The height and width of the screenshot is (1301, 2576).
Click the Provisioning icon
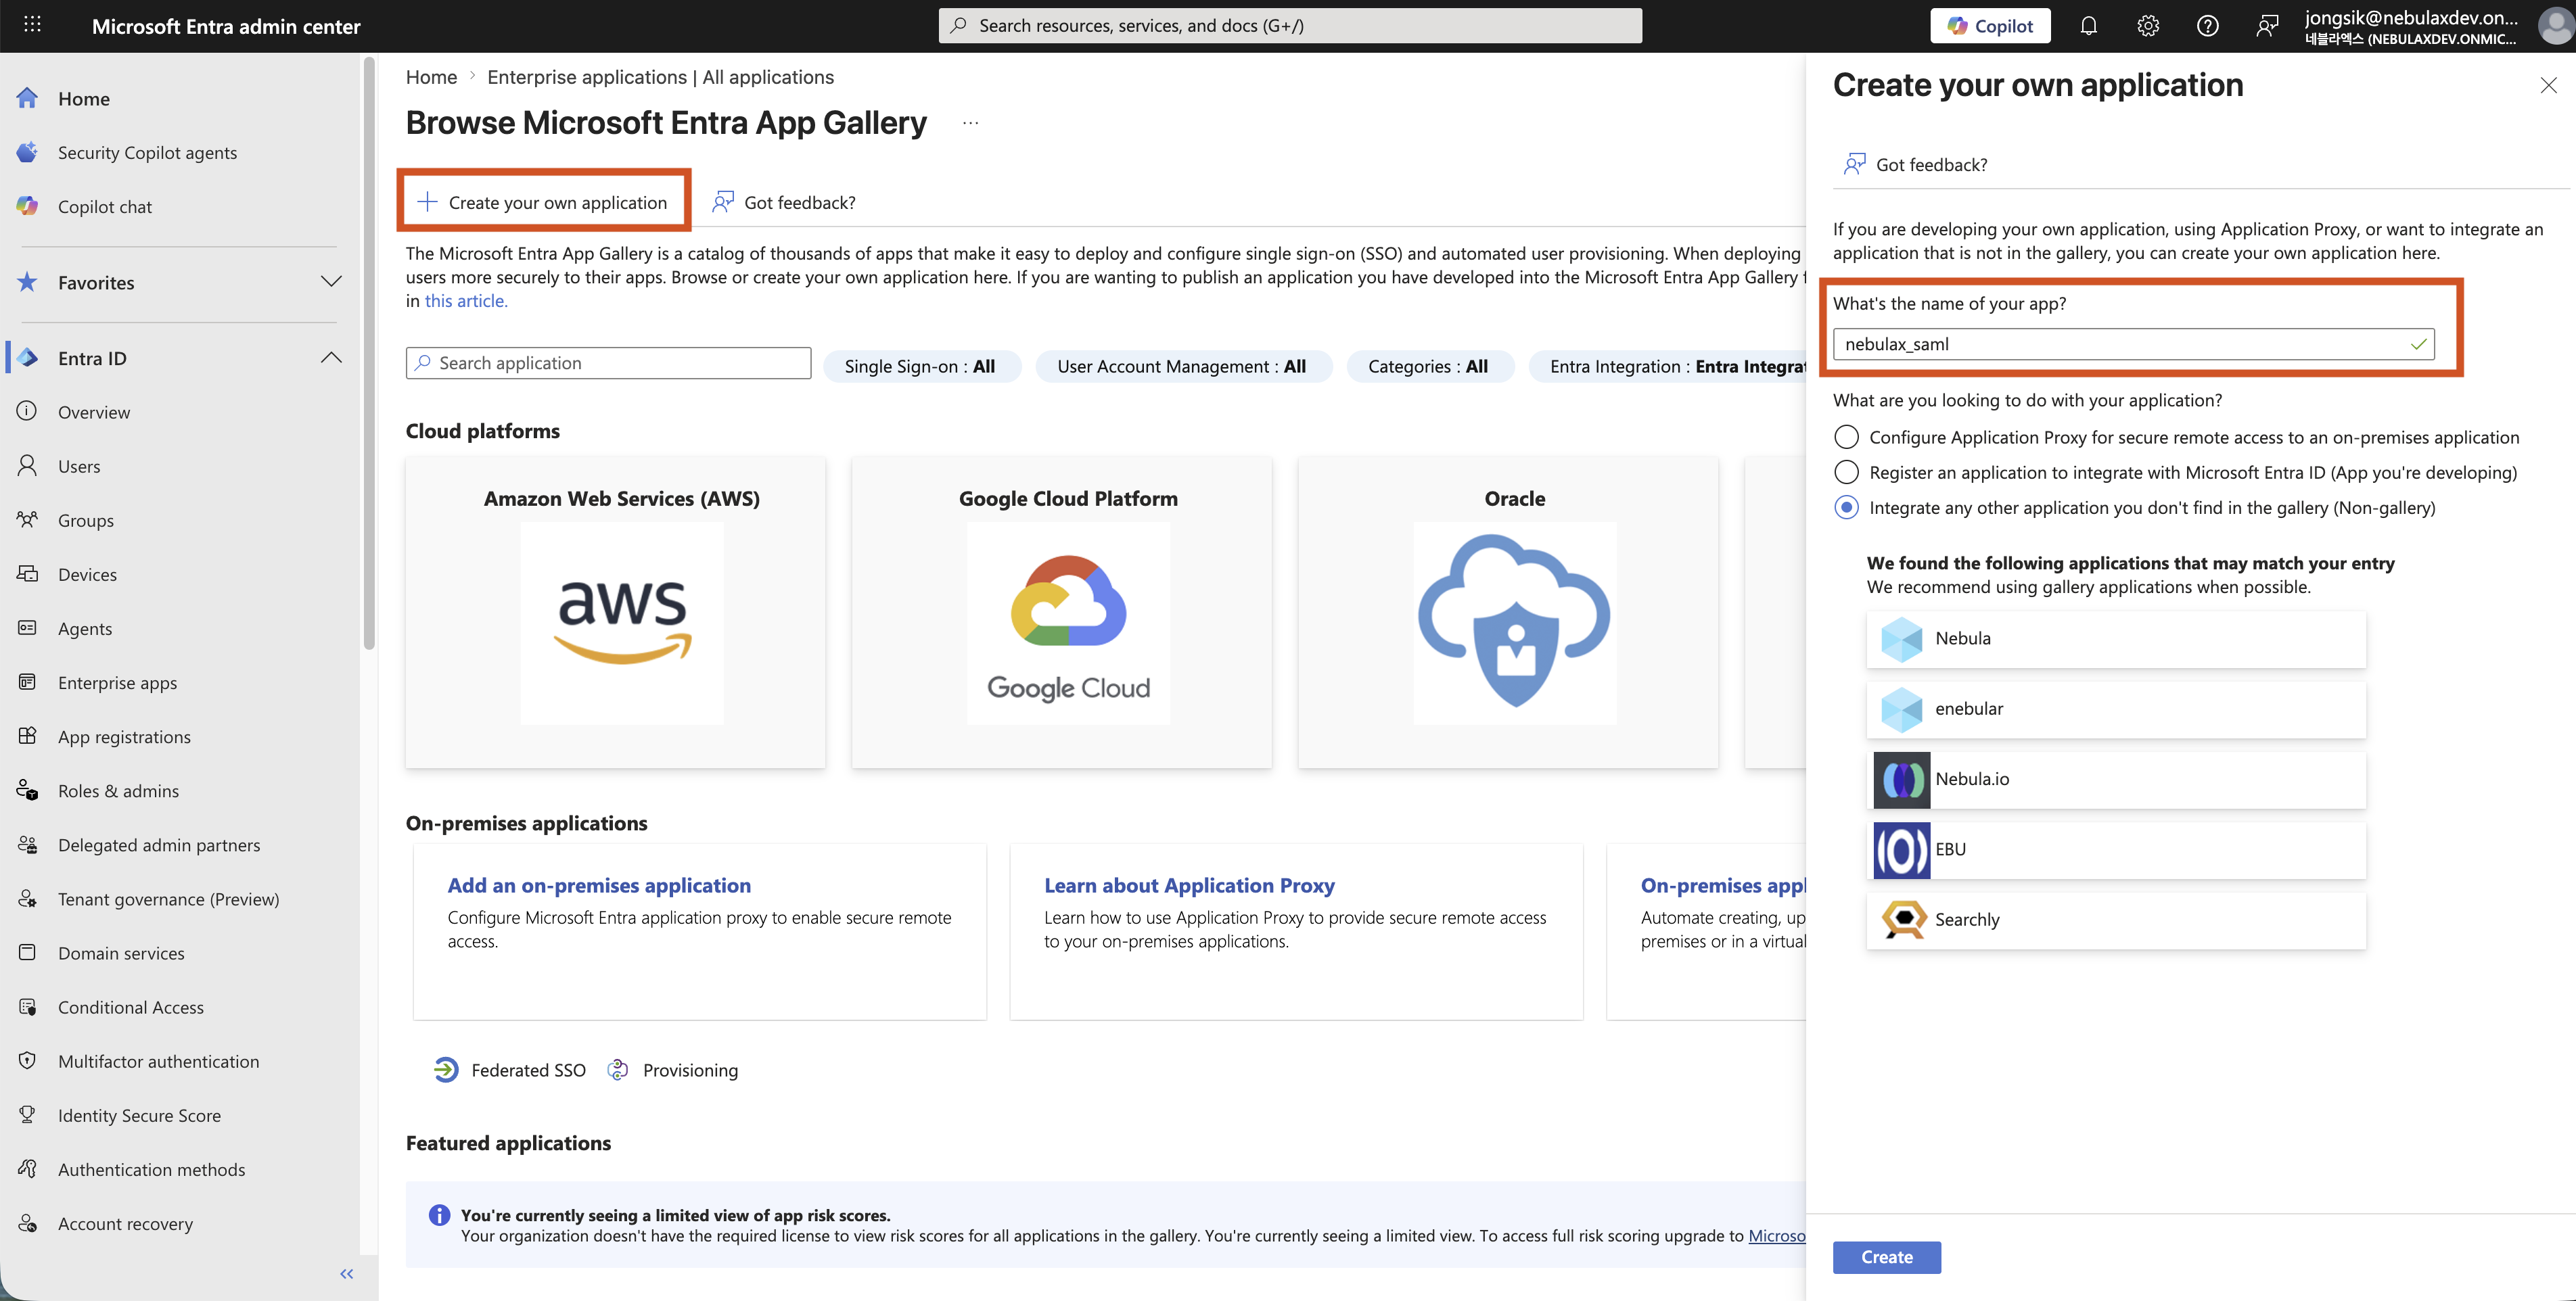tap(618, 1069)
